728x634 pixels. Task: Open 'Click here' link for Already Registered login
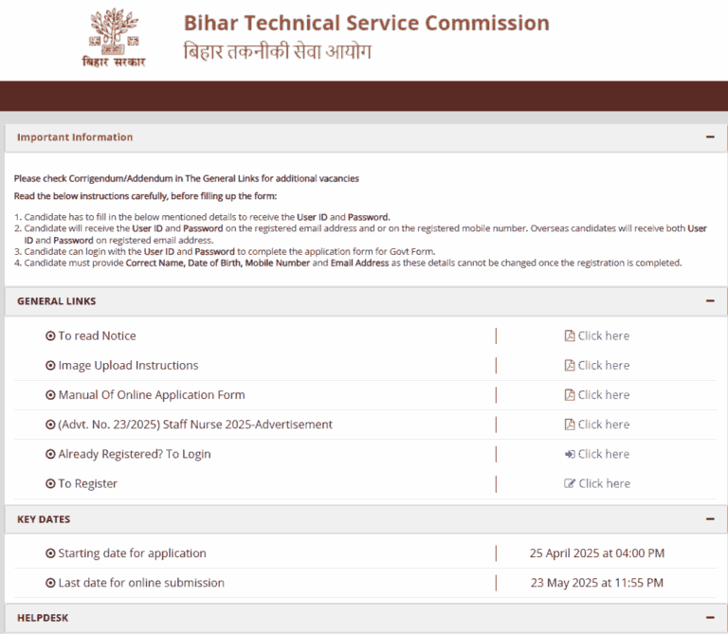[x=604, y=454]
